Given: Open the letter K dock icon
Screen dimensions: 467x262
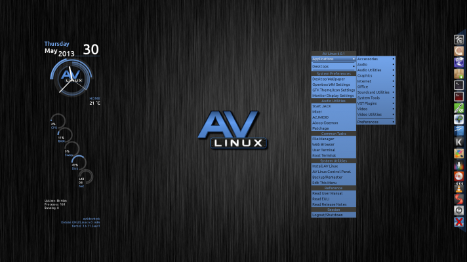Looking at the screenshot, I should click(458, 142).
